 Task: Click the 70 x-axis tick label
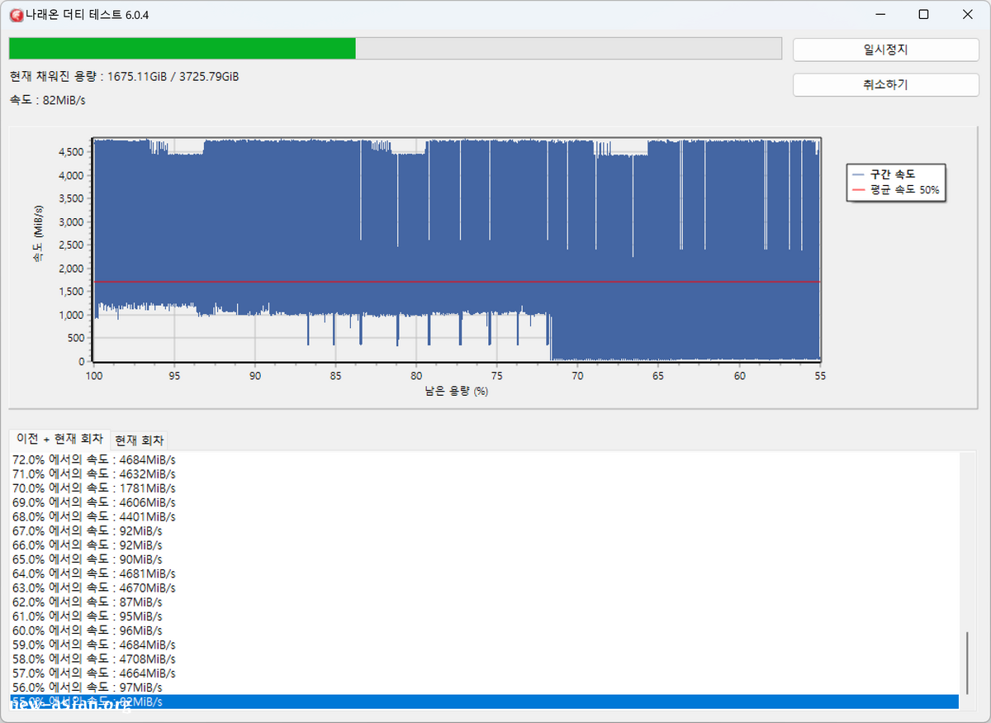(x=577, y=376)
